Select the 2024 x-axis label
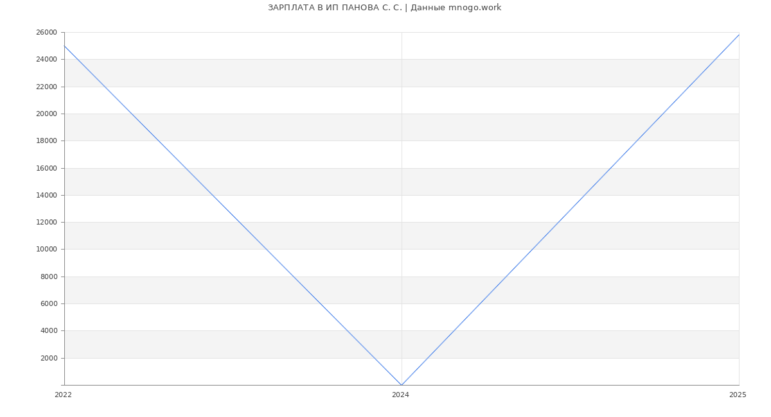Viewport: 771px width, 417px height. (400, 395)
